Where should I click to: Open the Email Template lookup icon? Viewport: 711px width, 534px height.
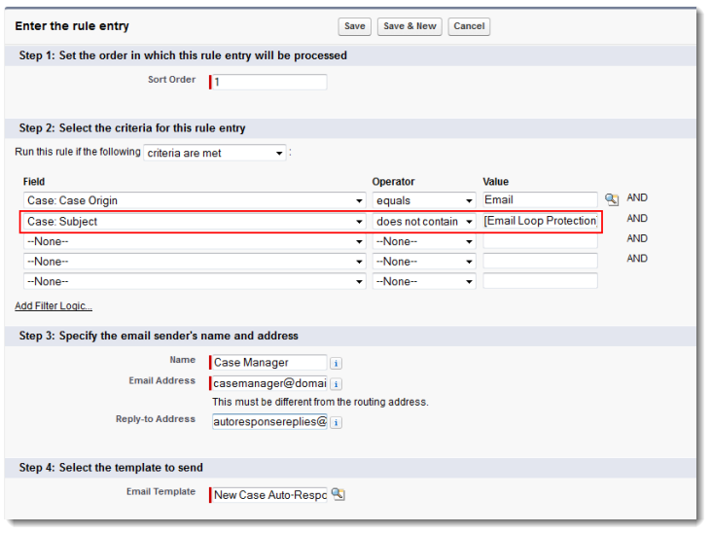pos(338,494)
